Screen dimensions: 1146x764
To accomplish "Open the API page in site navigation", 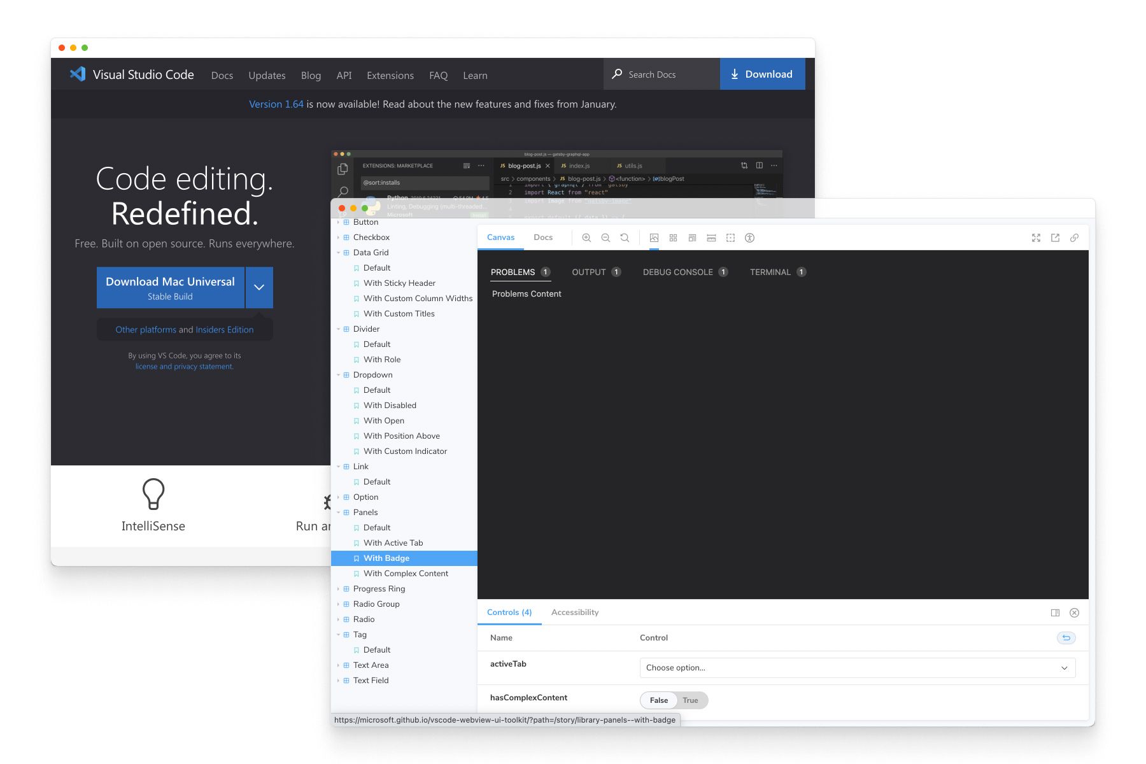I will (x=344, y=75).
